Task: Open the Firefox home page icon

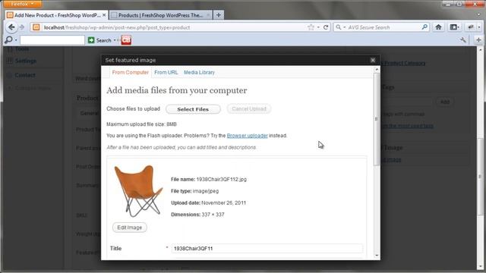Action: [438, 27]
